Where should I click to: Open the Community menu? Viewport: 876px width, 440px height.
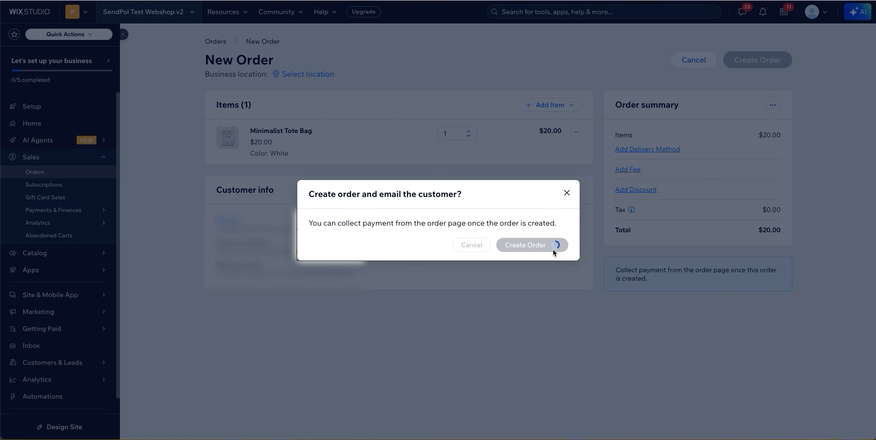(x=280, y=12)
